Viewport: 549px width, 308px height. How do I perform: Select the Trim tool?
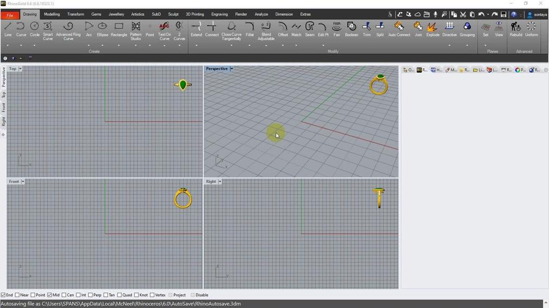point(367,29)
